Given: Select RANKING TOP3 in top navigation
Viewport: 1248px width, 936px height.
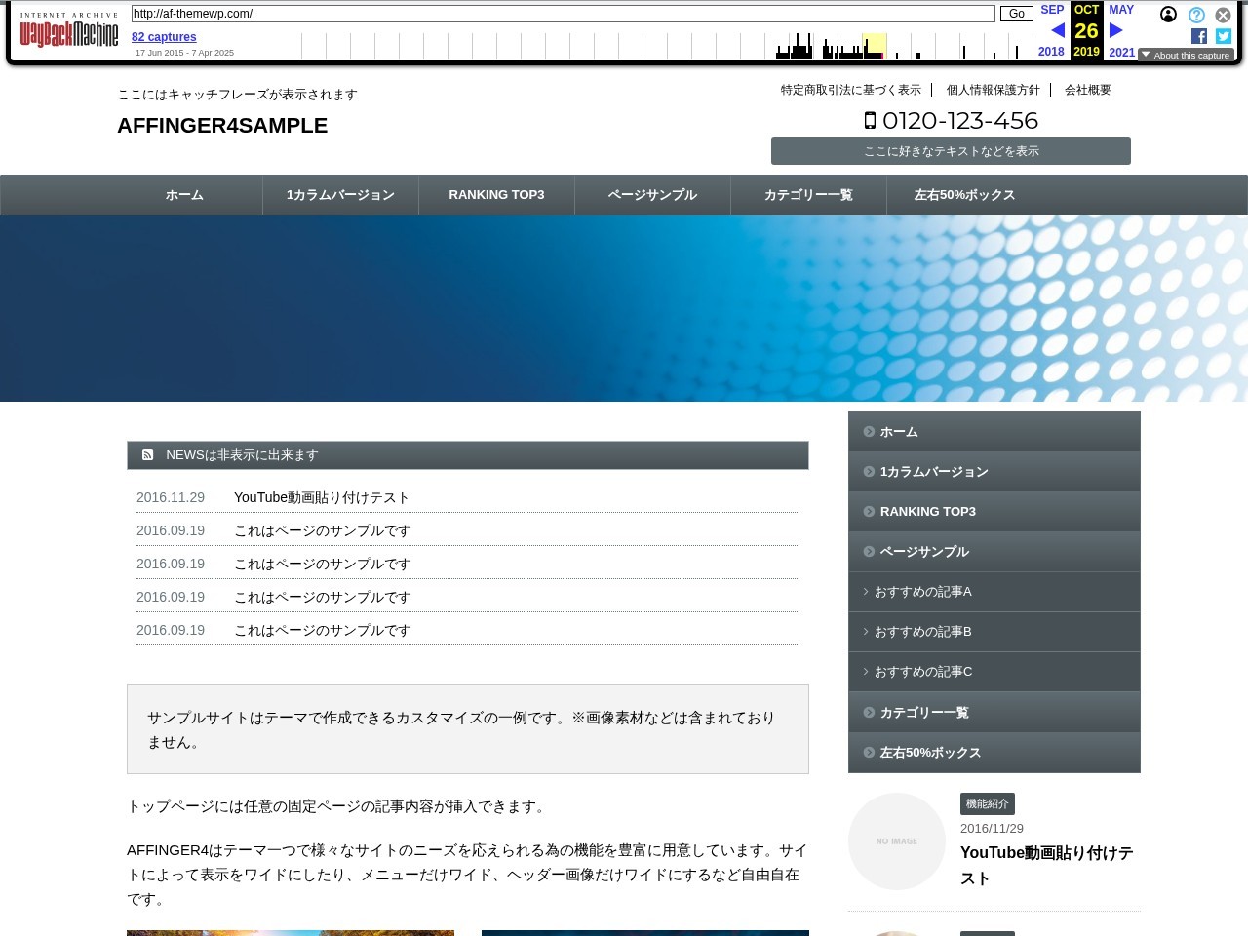Looking at the screenshot, I should point(496,195).
